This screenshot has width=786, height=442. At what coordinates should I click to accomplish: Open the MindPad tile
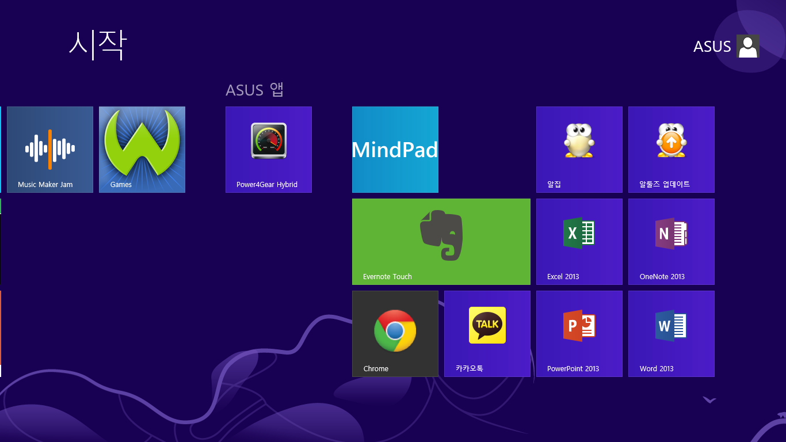(x=395, y=150)
